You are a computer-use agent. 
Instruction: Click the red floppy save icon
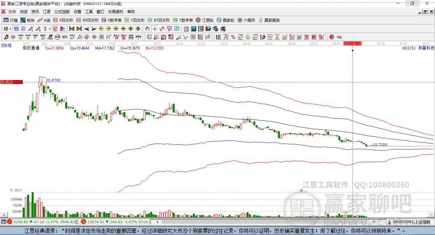208,29
